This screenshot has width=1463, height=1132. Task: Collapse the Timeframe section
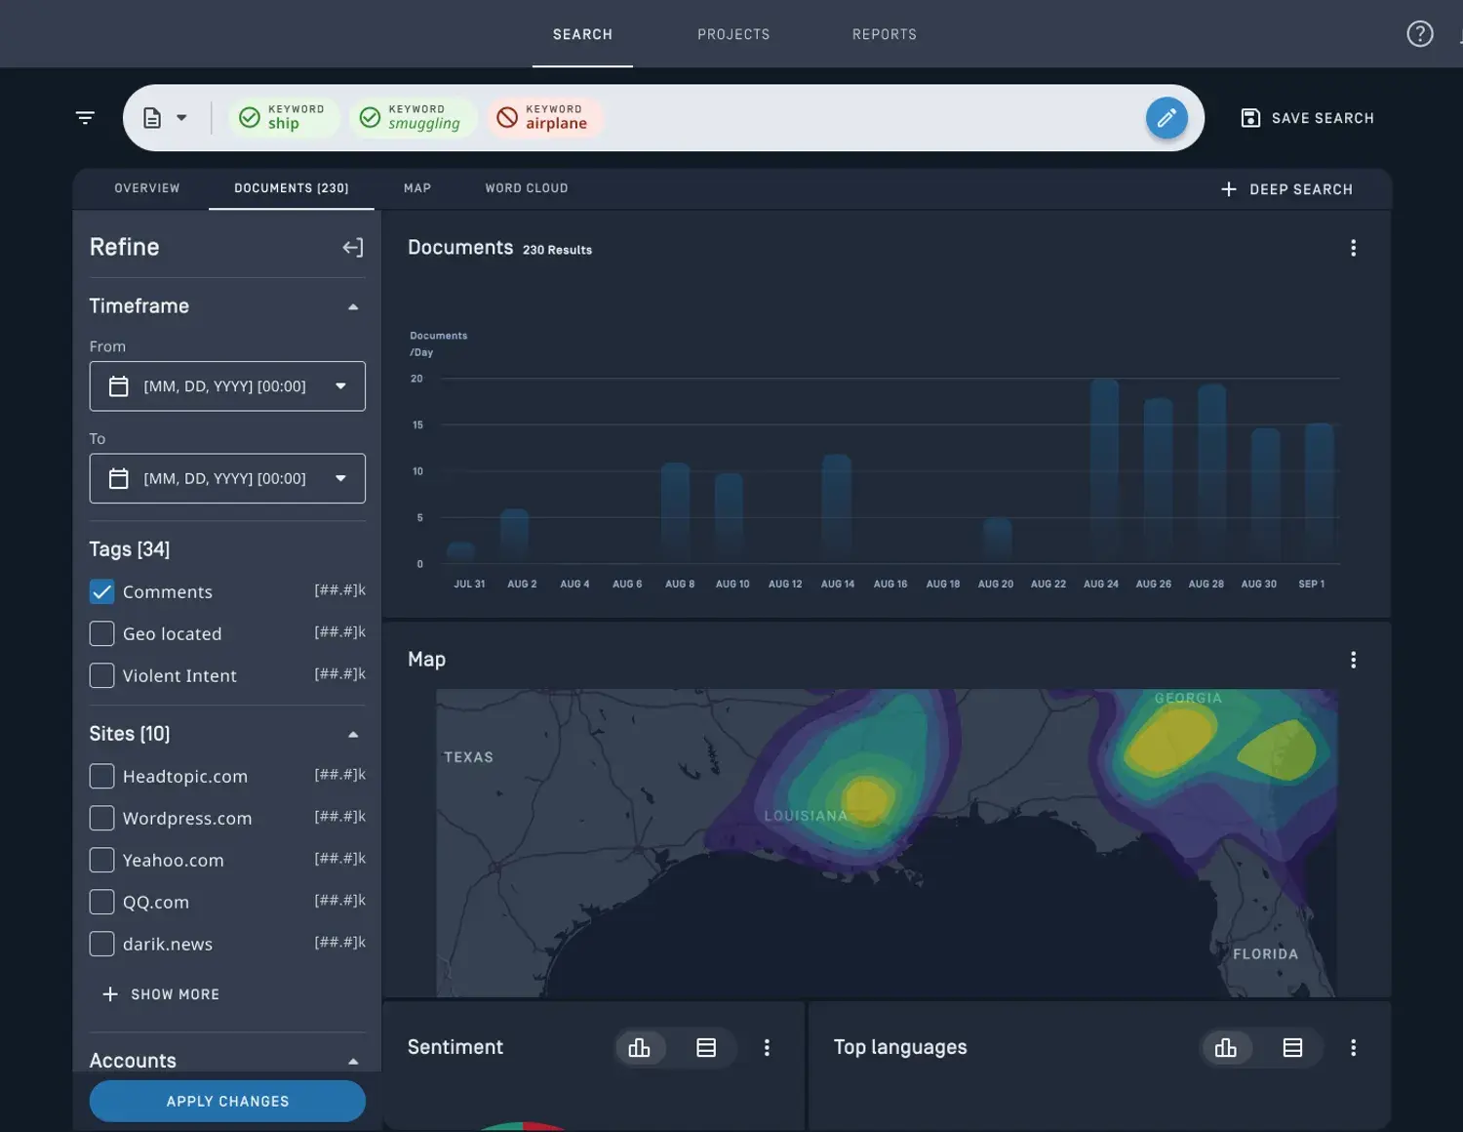coord(353,305)
